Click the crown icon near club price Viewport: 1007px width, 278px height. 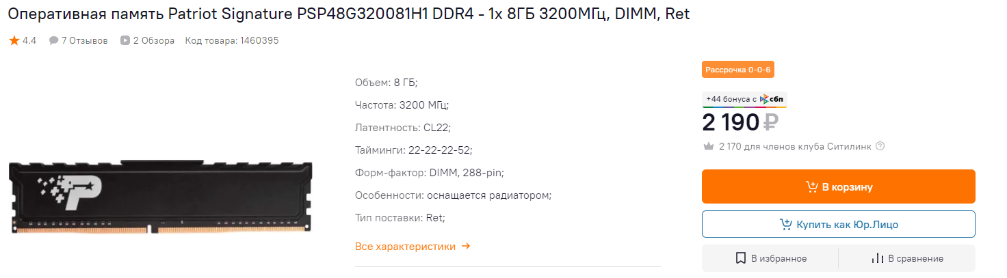click(x=709, y=146)
